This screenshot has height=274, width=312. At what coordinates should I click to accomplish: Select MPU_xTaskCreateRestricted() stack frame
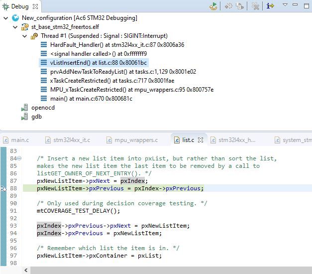tap(132, 90)
